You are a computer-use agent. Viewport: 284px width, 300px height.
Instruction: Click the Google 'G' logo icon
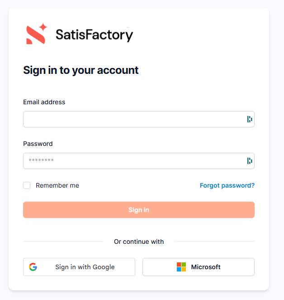(x=33, y=267)
